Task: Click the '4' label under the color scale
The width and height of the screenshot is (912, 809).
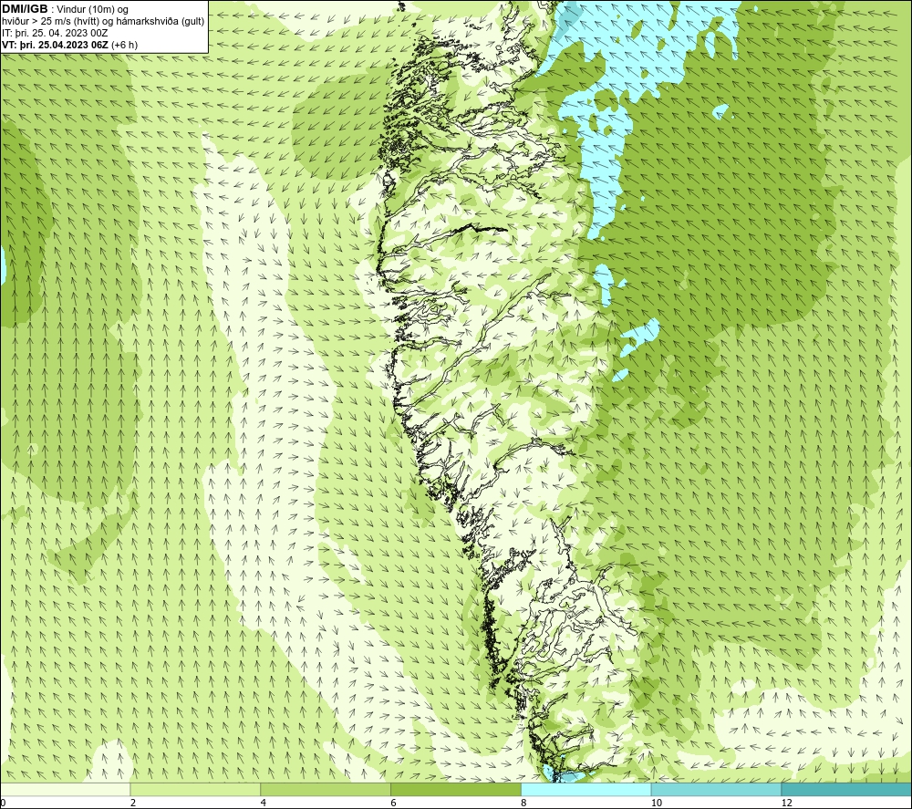Action: tap(264, 804)
